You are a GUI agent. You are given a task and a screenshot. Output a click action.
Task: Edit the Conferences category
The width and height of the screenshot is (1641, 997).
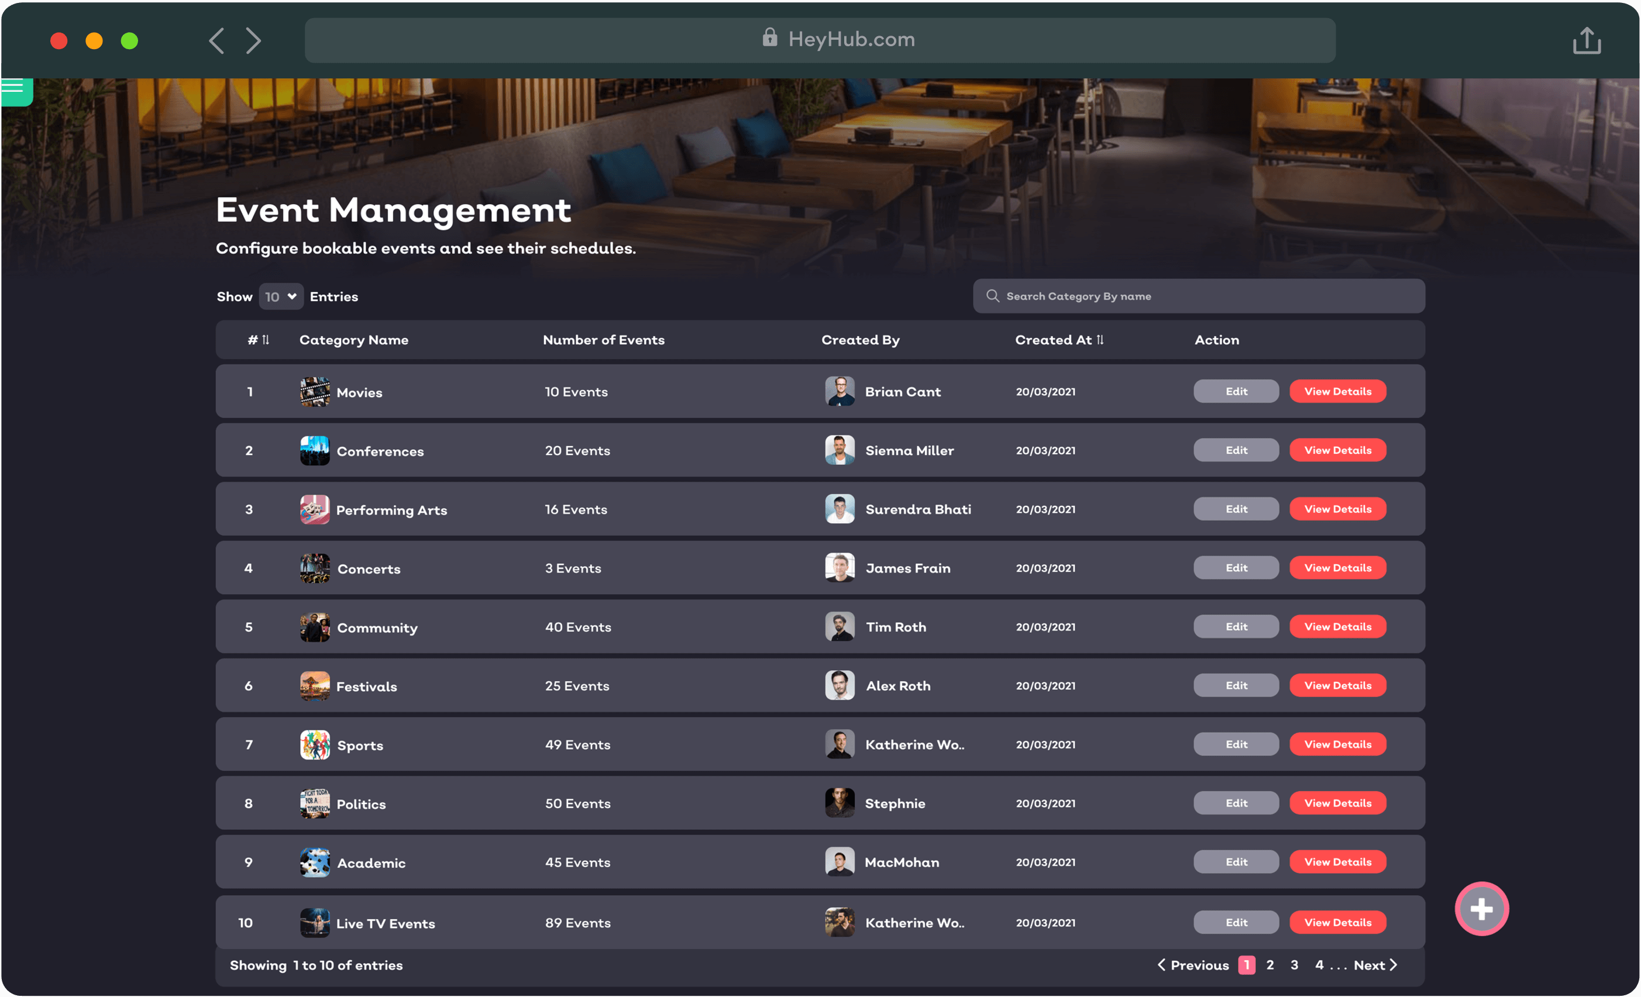pos(1236,450)
